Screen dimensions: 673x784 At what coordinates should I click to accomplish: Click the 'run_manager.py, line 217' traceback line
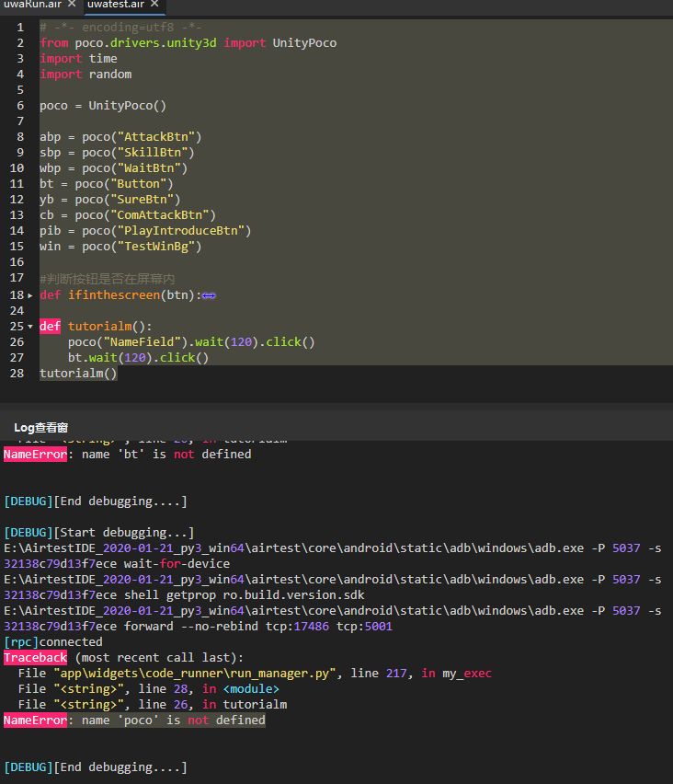pyautogui.click(x=255, y=674)
